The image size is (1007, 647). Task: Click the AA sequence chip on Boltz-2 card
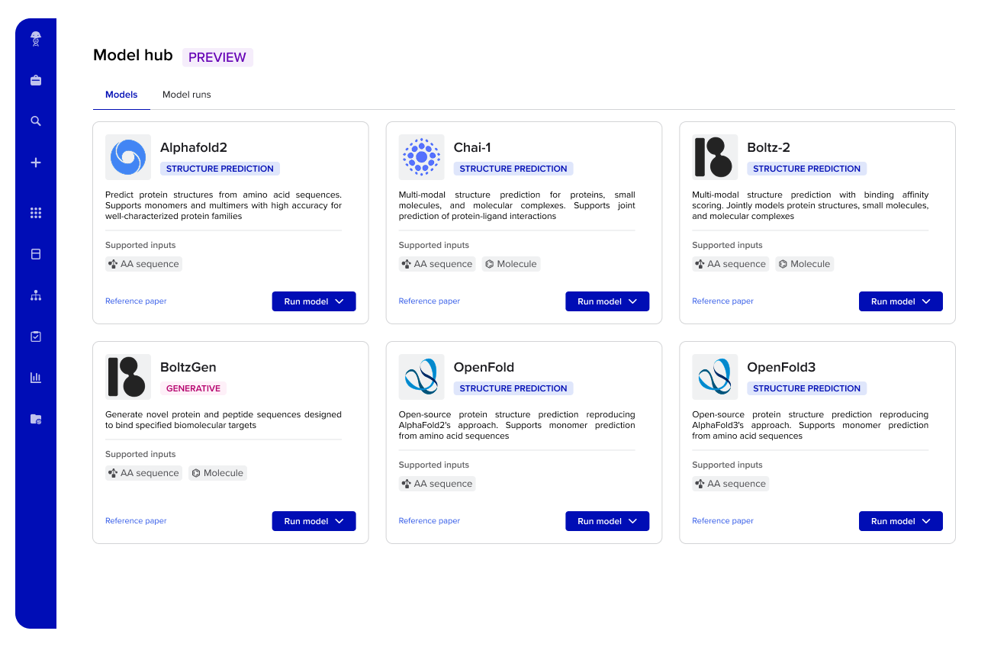(730, 264)
